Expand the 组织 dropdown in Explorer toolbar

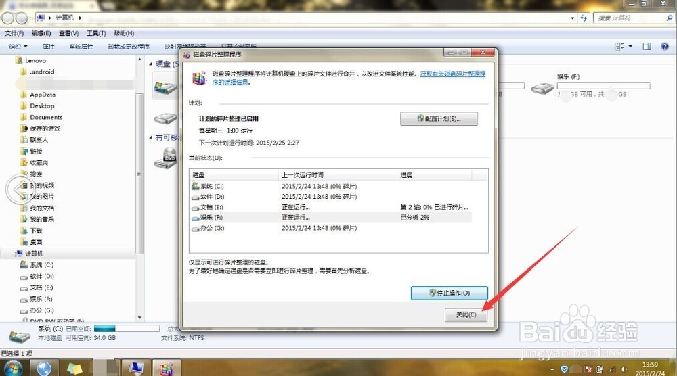18,47
